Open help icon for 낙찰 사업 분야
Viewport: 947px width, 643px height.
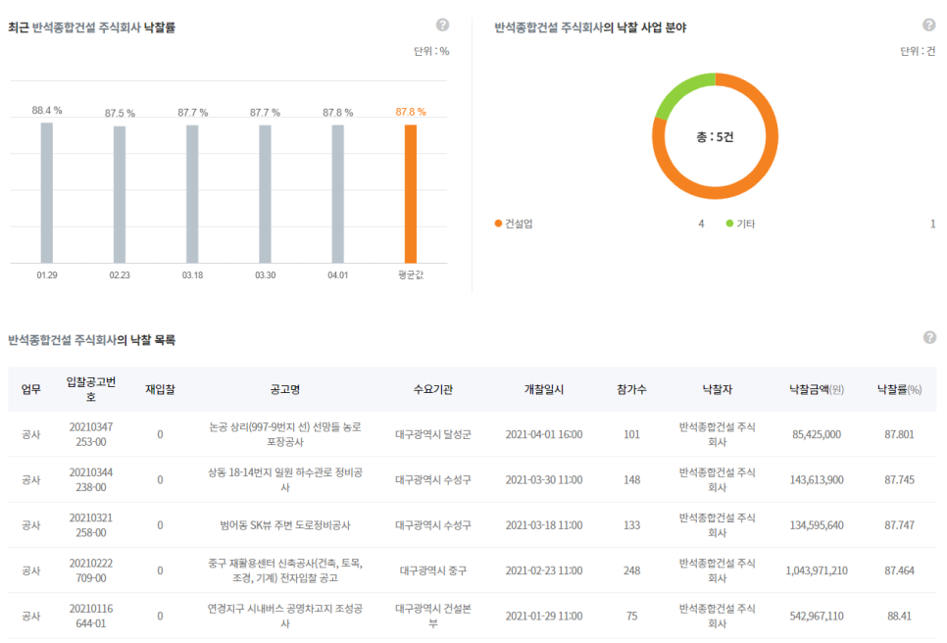pyautogui.click(x=929, y=25)
